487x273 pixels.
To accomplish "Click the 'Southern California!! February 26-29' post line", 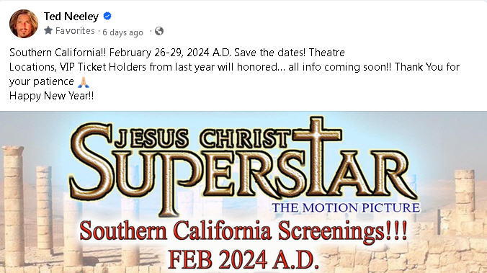I will coord(177,53).
